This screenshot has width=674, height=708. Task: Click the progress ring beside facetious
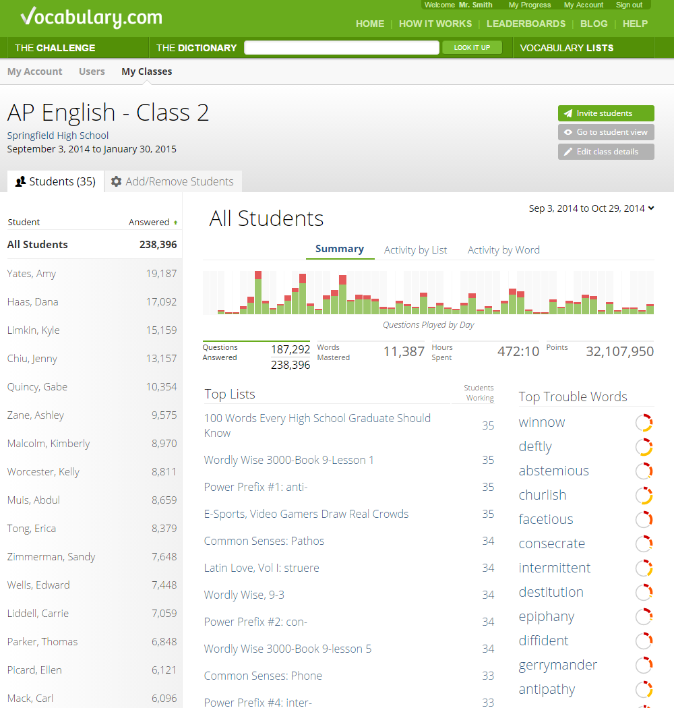[644, 520]
